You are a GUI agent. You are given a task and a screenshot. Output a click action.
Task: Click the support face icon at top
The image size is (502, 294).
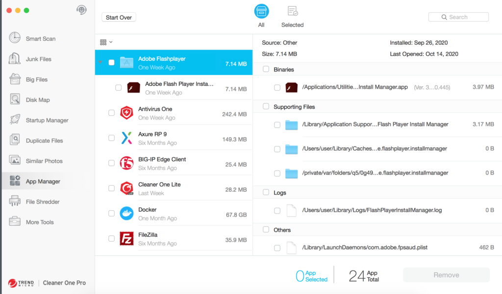[82, 10]
